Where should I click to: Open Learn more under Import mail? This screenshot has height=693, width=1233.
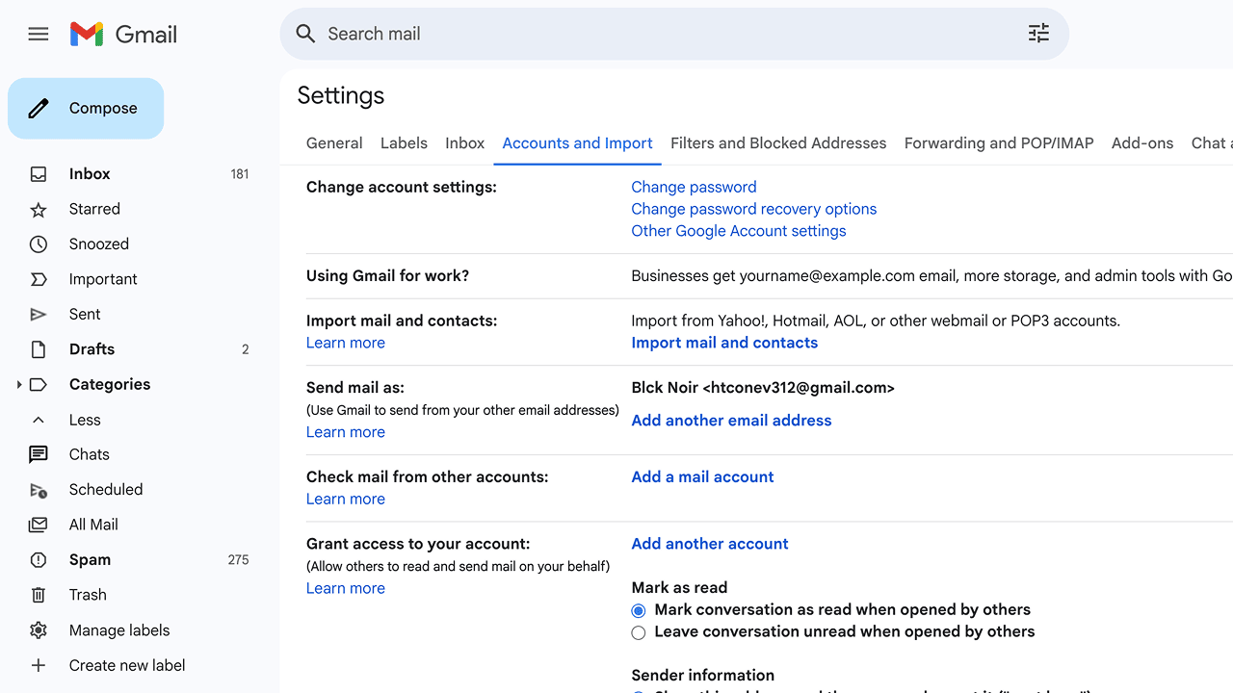click(346, 343)
